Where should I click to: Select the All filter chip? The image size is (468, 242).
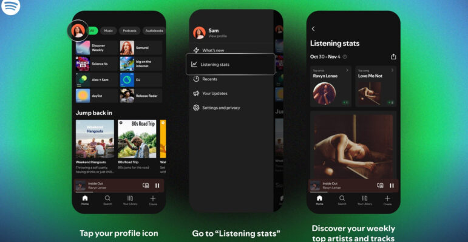pyautogui.click(x=92, y=31)
